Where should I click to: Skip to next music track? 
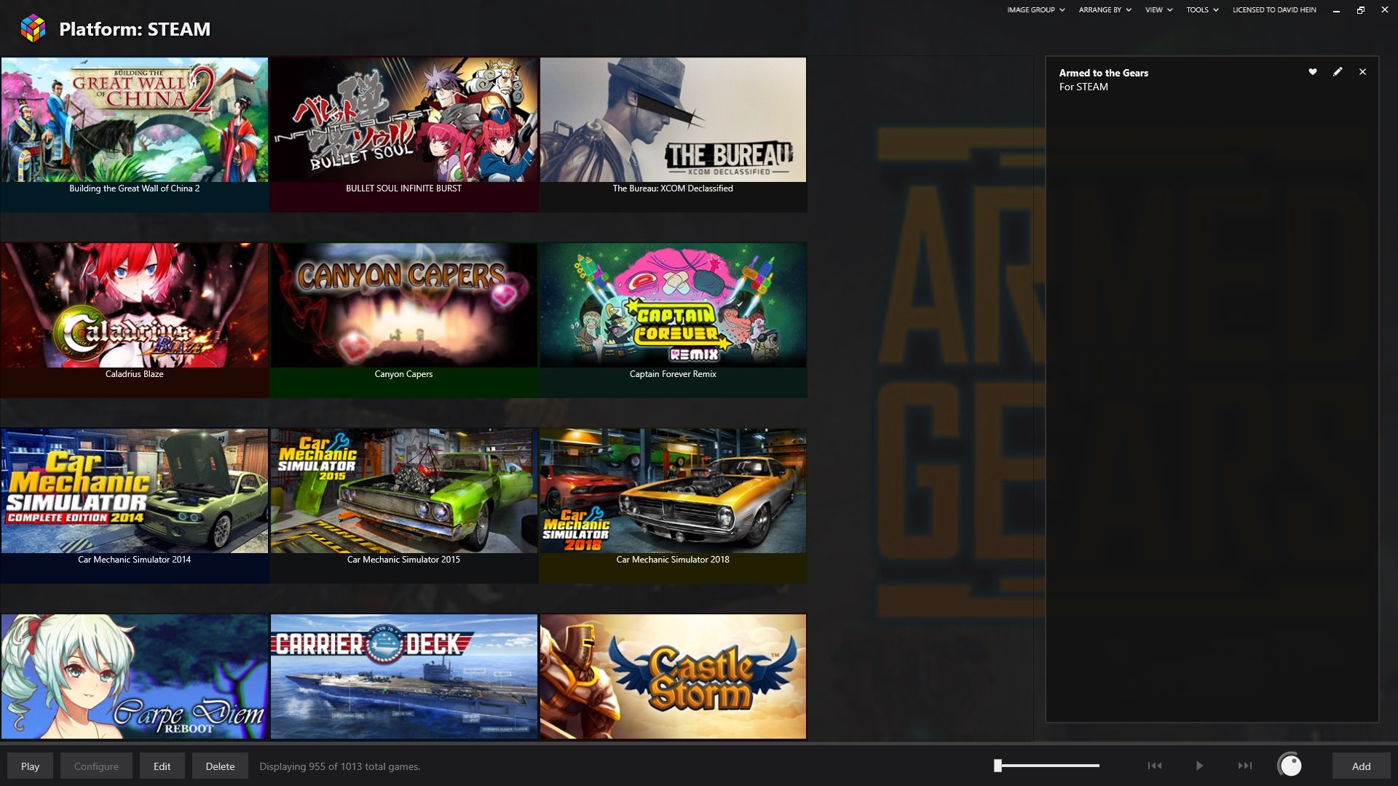point(1245,766)
